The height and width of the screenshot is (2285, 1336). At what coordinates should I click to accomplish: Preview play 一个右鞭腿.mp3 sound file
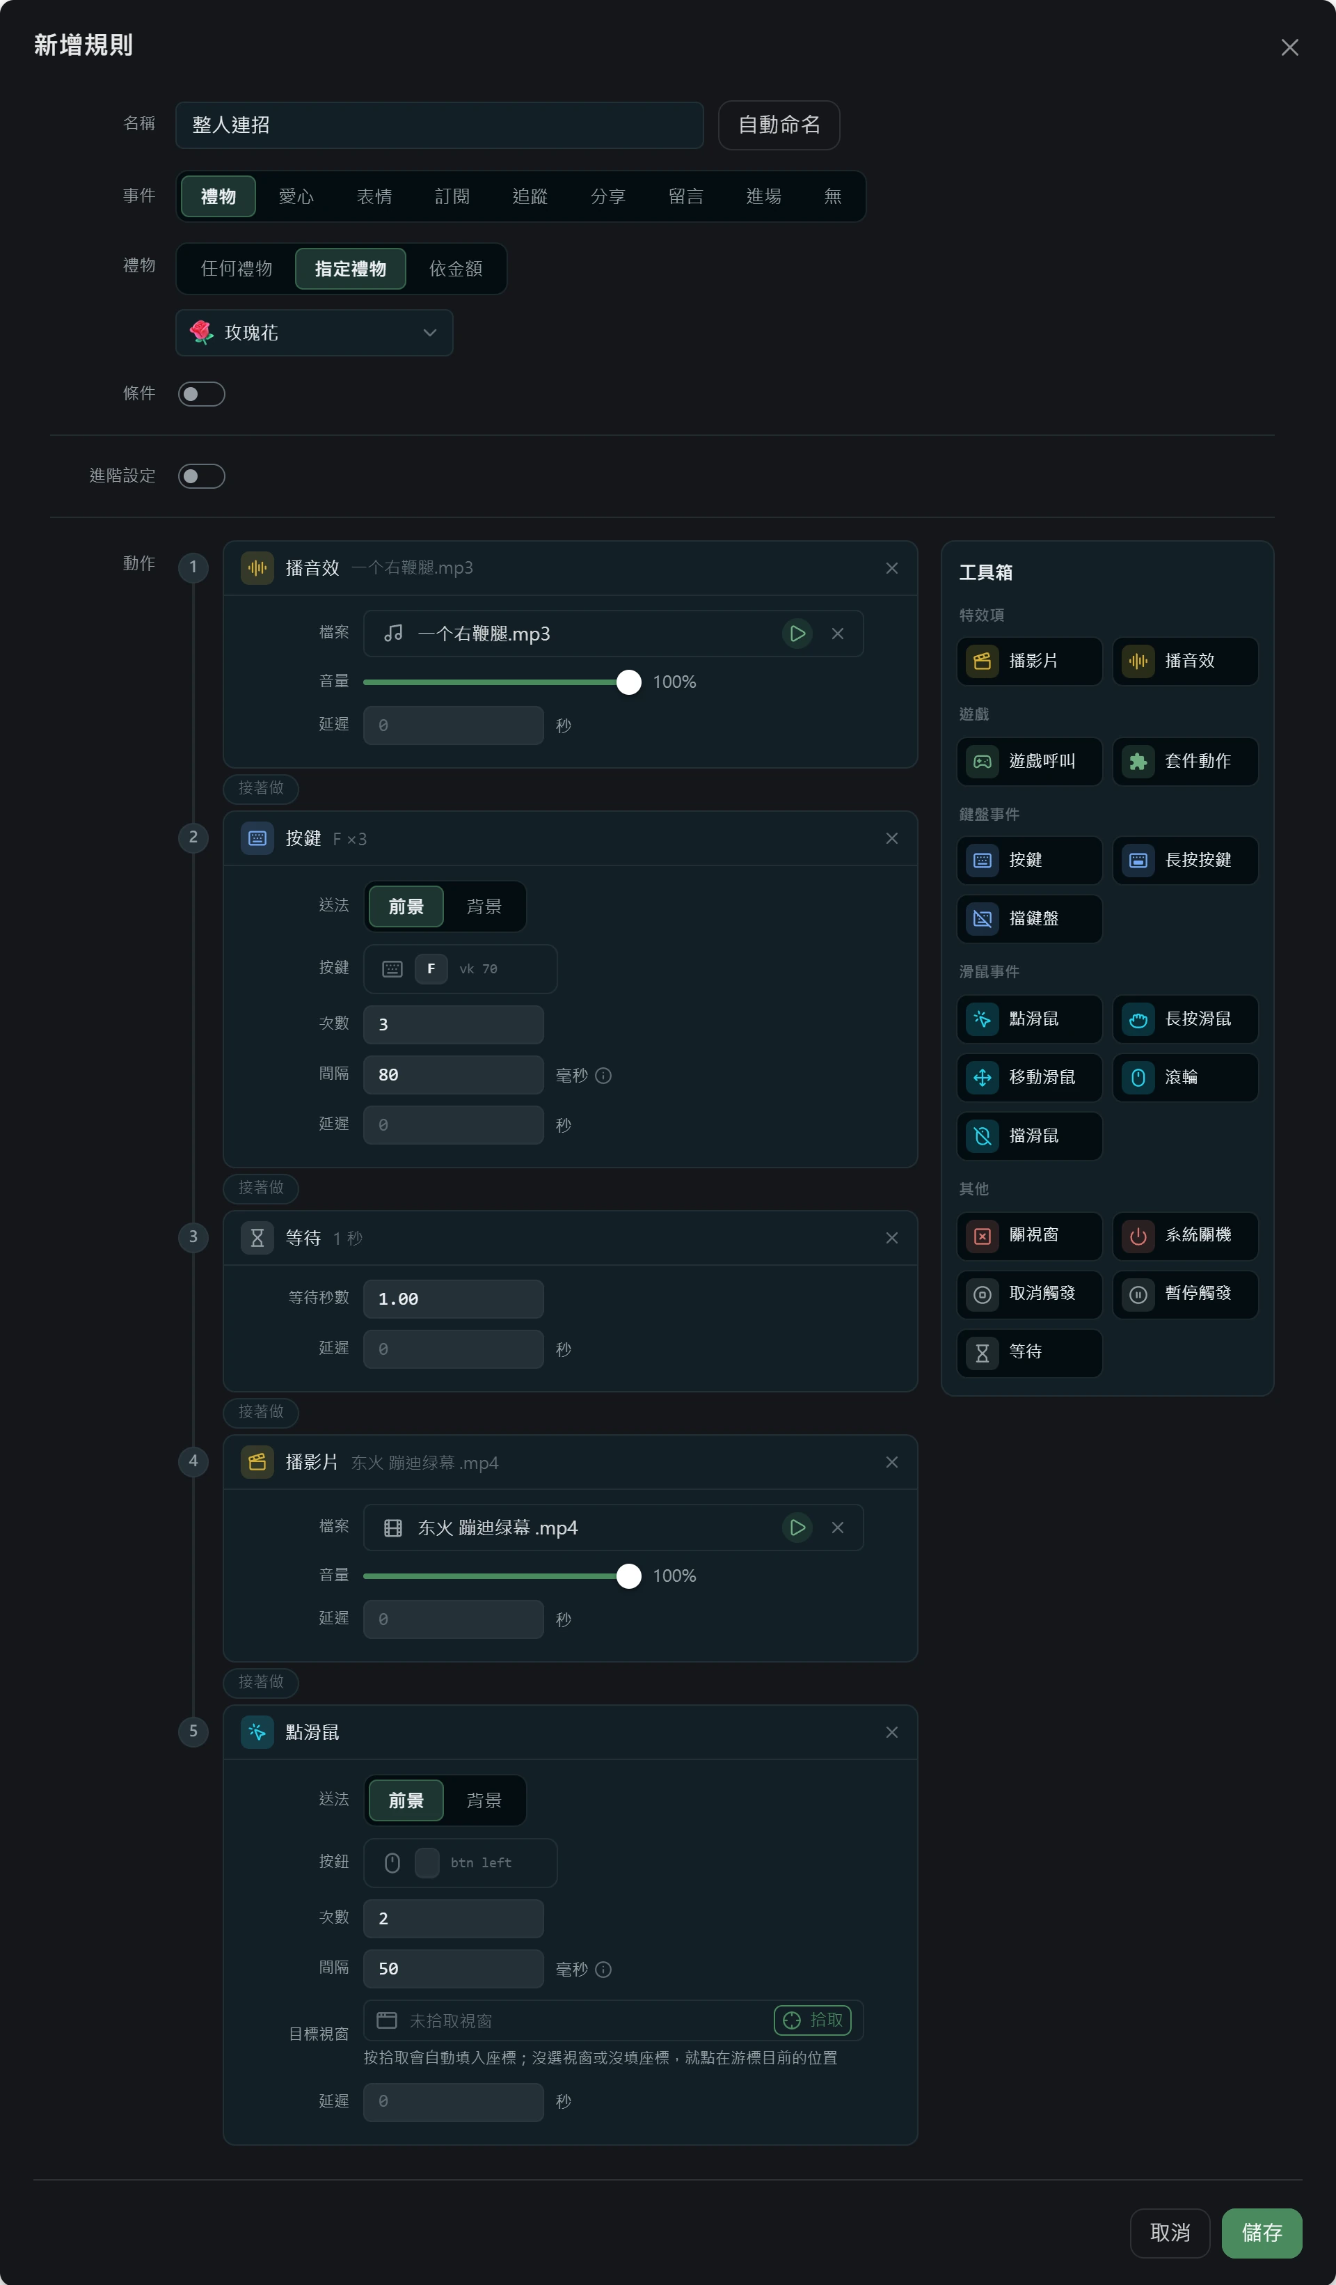pyautogui.click(x=797, y=634)
